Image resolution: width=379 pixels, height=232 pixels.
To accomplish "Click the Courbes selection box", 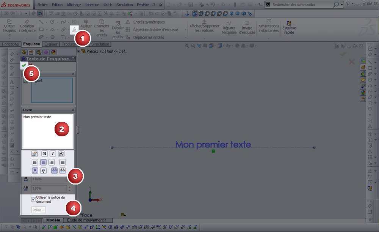I will (x=52, y=90).
